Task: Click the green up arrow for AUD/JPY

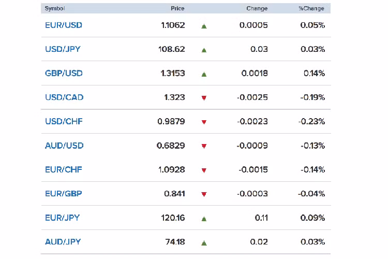Action: [x=204, y=242]
